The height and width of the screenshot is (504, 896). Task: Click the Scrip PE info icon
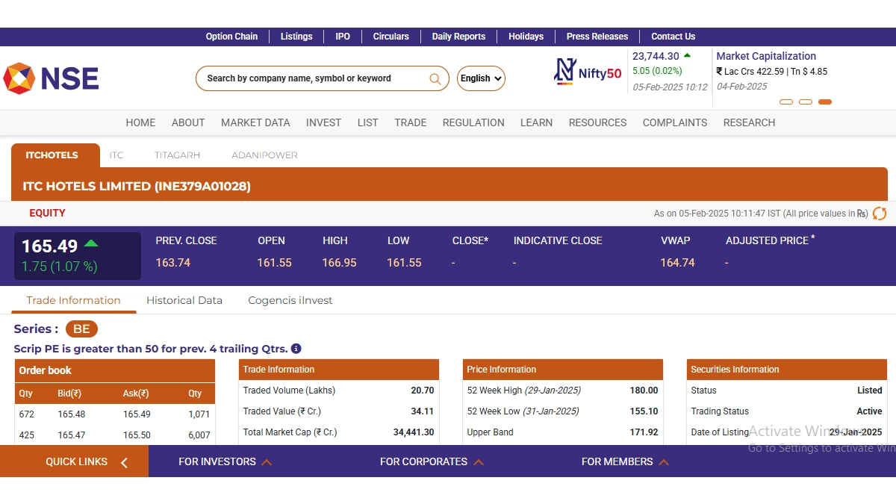[x=296, y=349]
